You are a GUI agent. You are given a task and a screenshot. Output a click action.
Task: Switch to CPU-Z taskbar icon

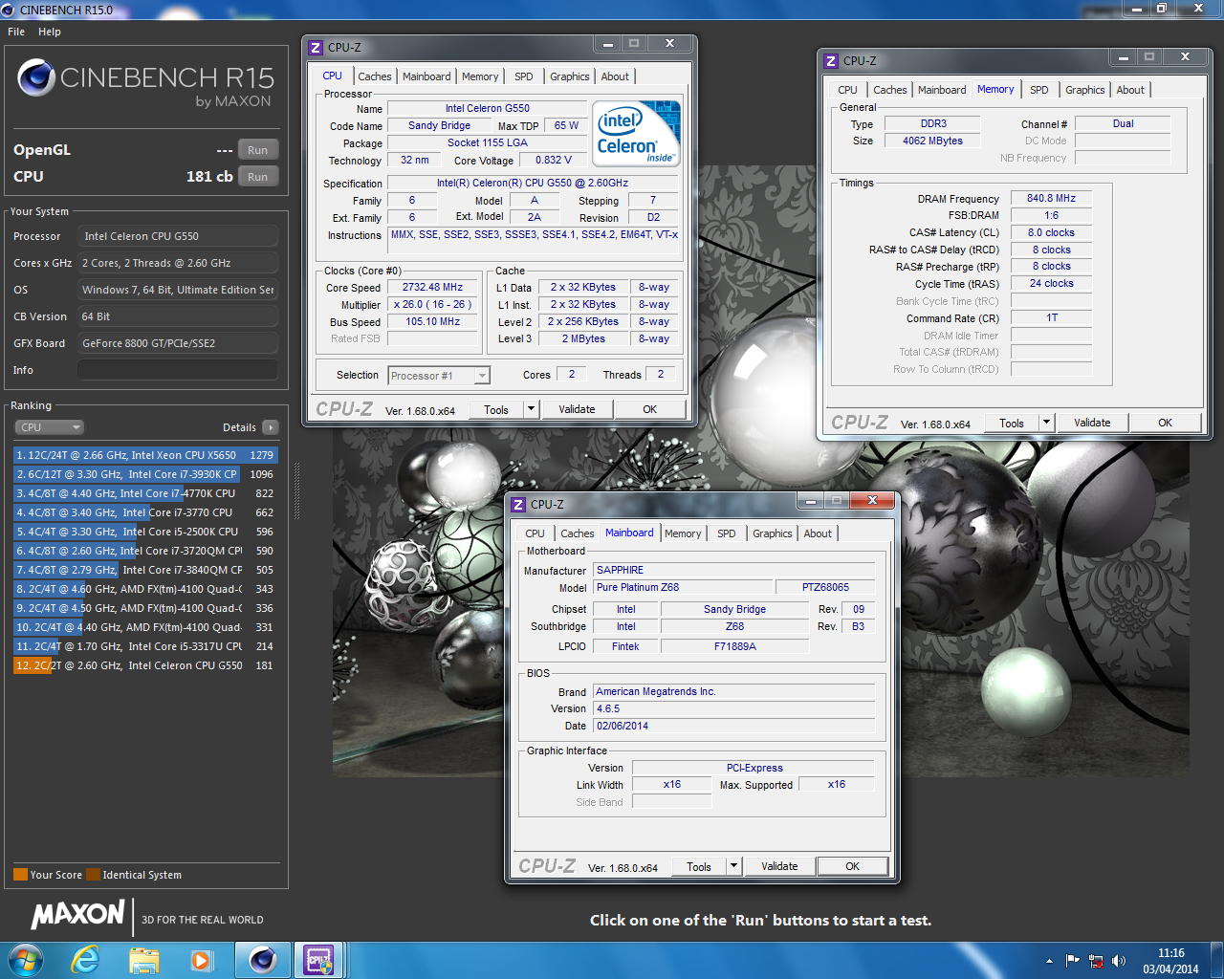click(x=318, y=960)
